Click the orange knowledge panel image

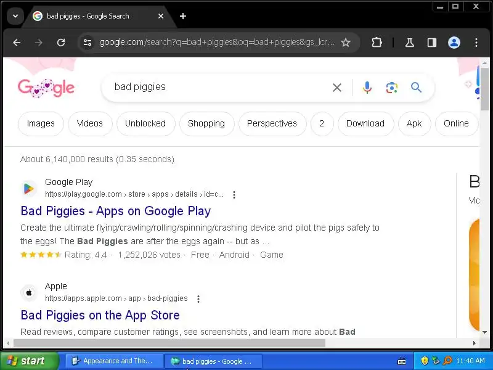[474, 274]
